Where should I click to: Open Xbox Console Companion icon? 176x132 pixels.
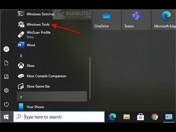[21, 76]
